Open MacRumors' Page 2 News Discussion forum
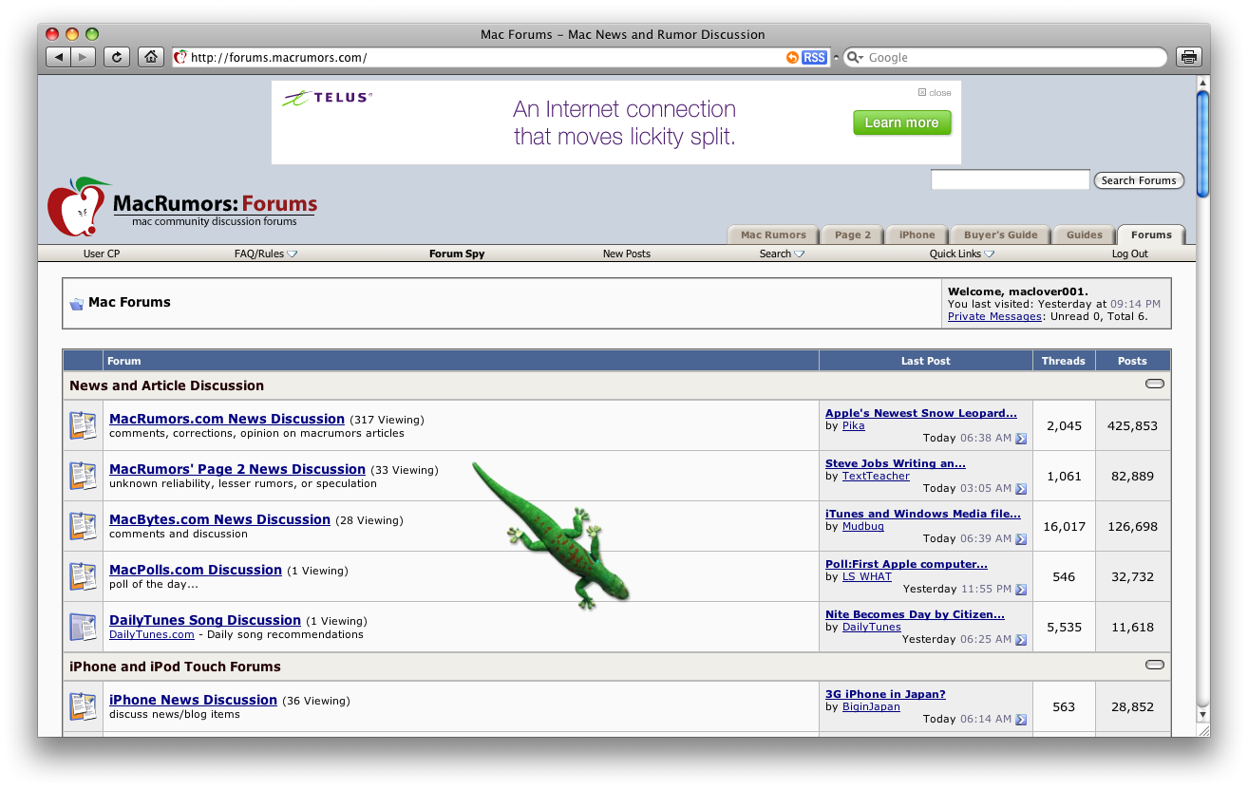Image resolution: width=1248 pixels, height=789 pixels. [x=237, y=469]
